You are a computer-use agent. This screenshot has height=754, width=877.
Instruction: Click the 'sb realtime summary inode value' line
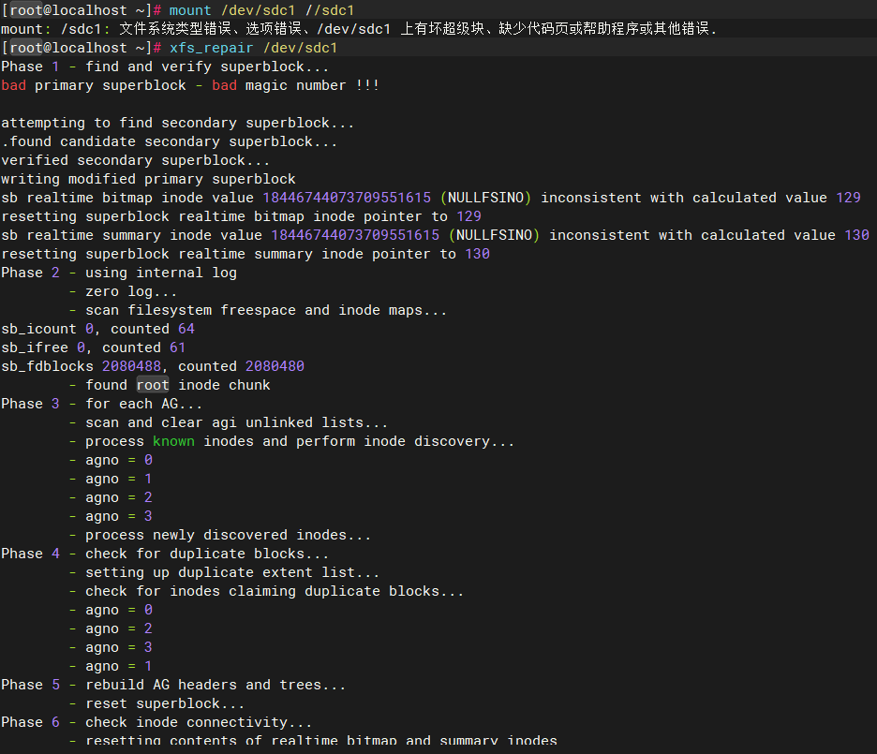(435, 235)
